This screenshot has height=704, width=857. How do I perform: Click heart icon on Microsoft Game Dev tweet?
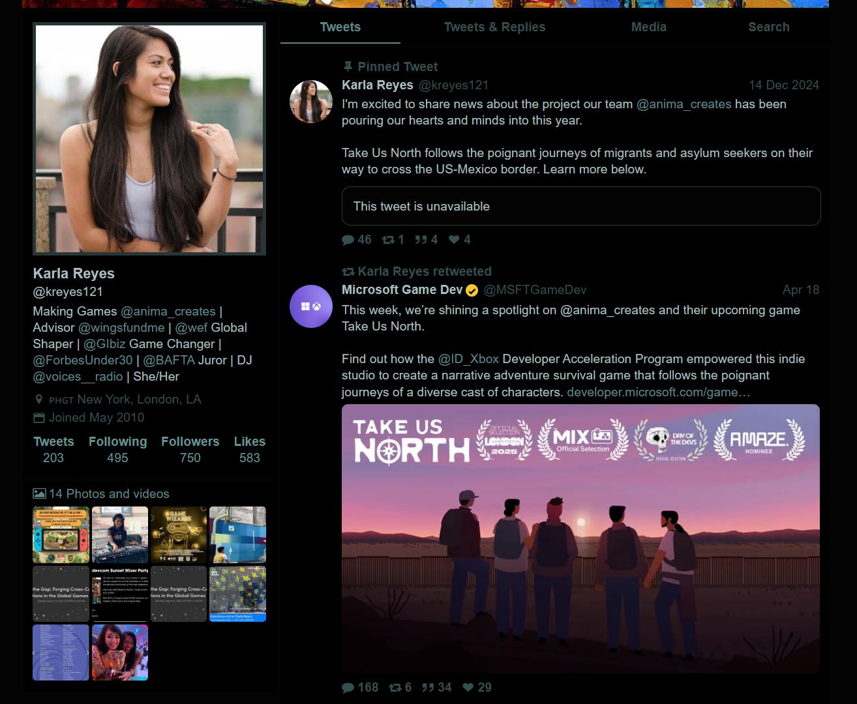(x=468, y=688)
